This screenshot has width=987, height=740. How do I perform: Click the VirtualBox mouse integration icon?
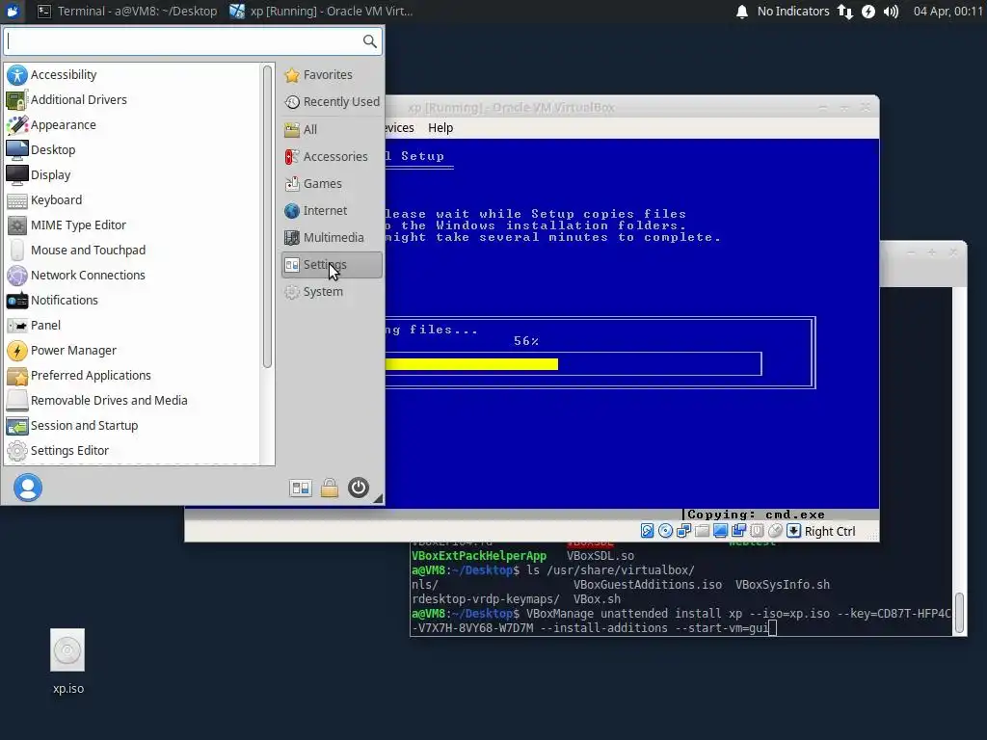[x=775, y=531]
